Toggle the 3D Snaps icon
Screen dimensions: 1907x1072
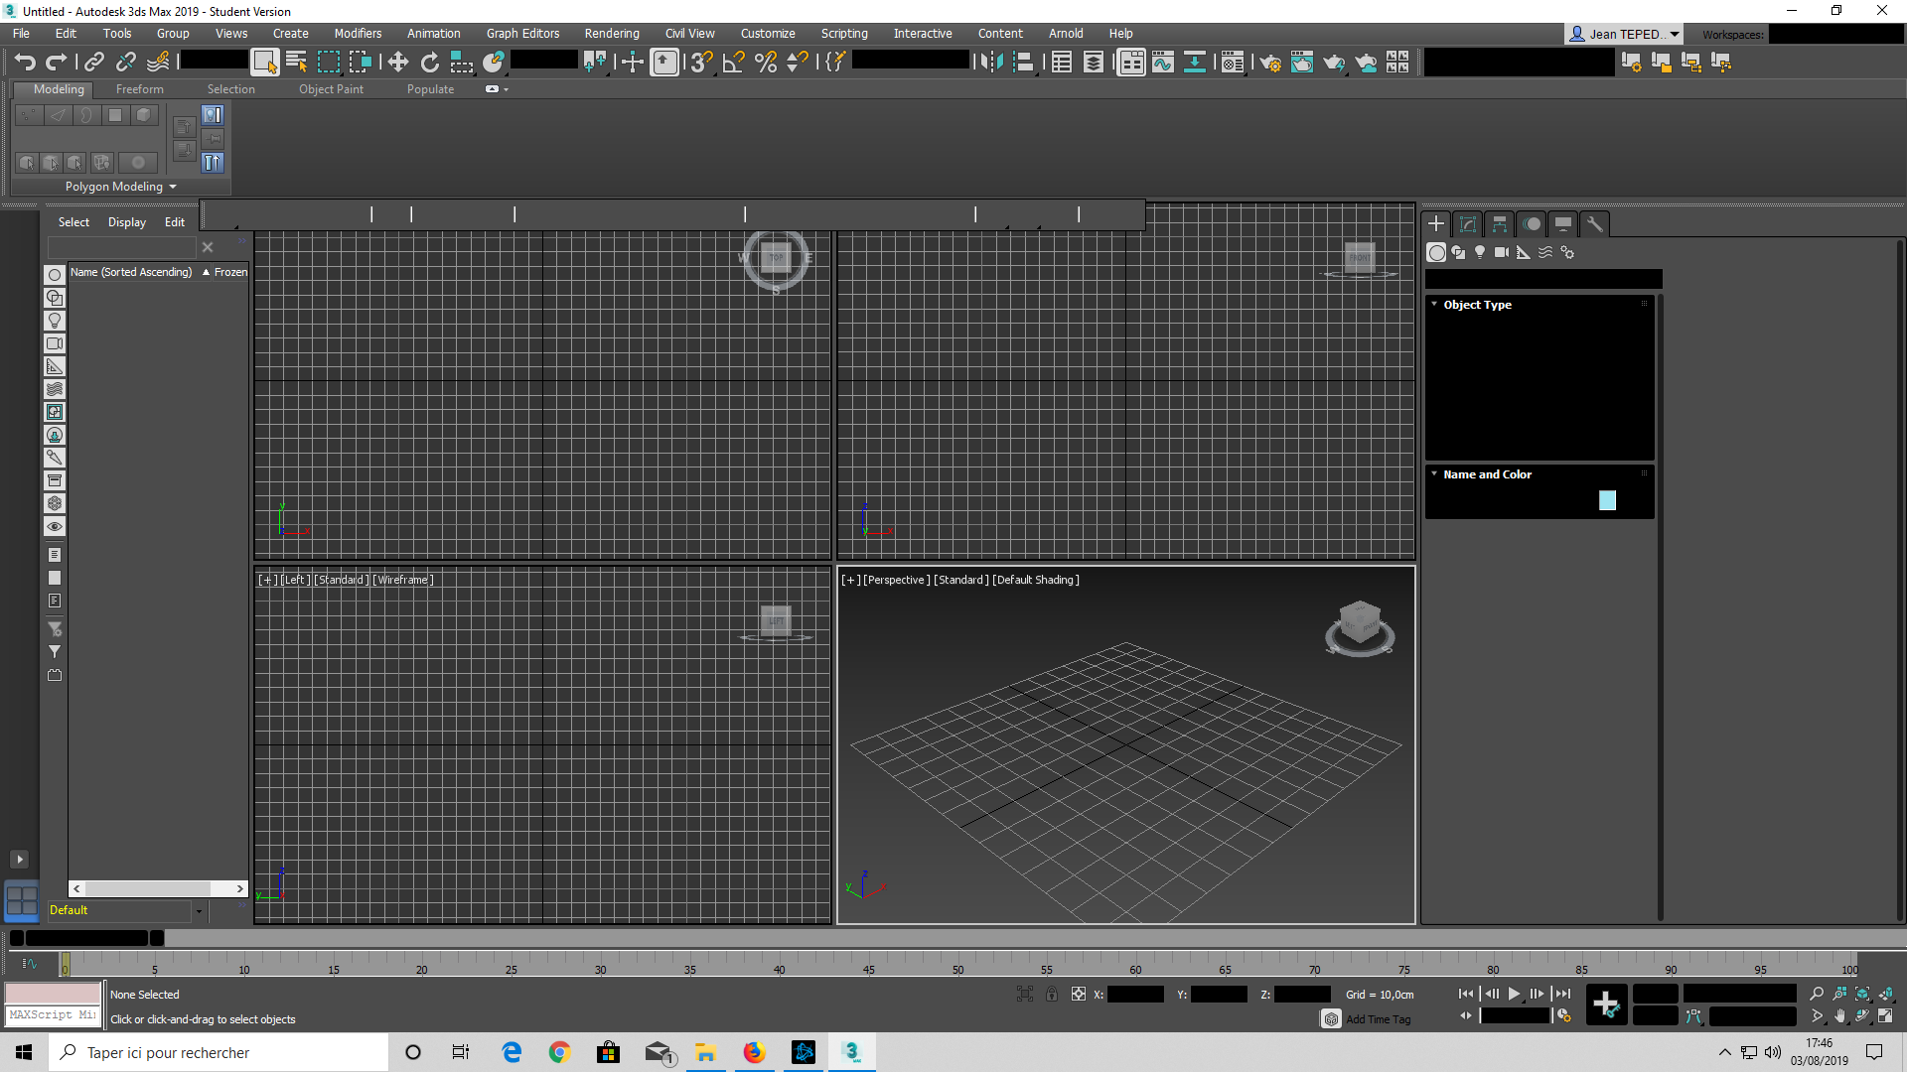(x=702, y=62)
